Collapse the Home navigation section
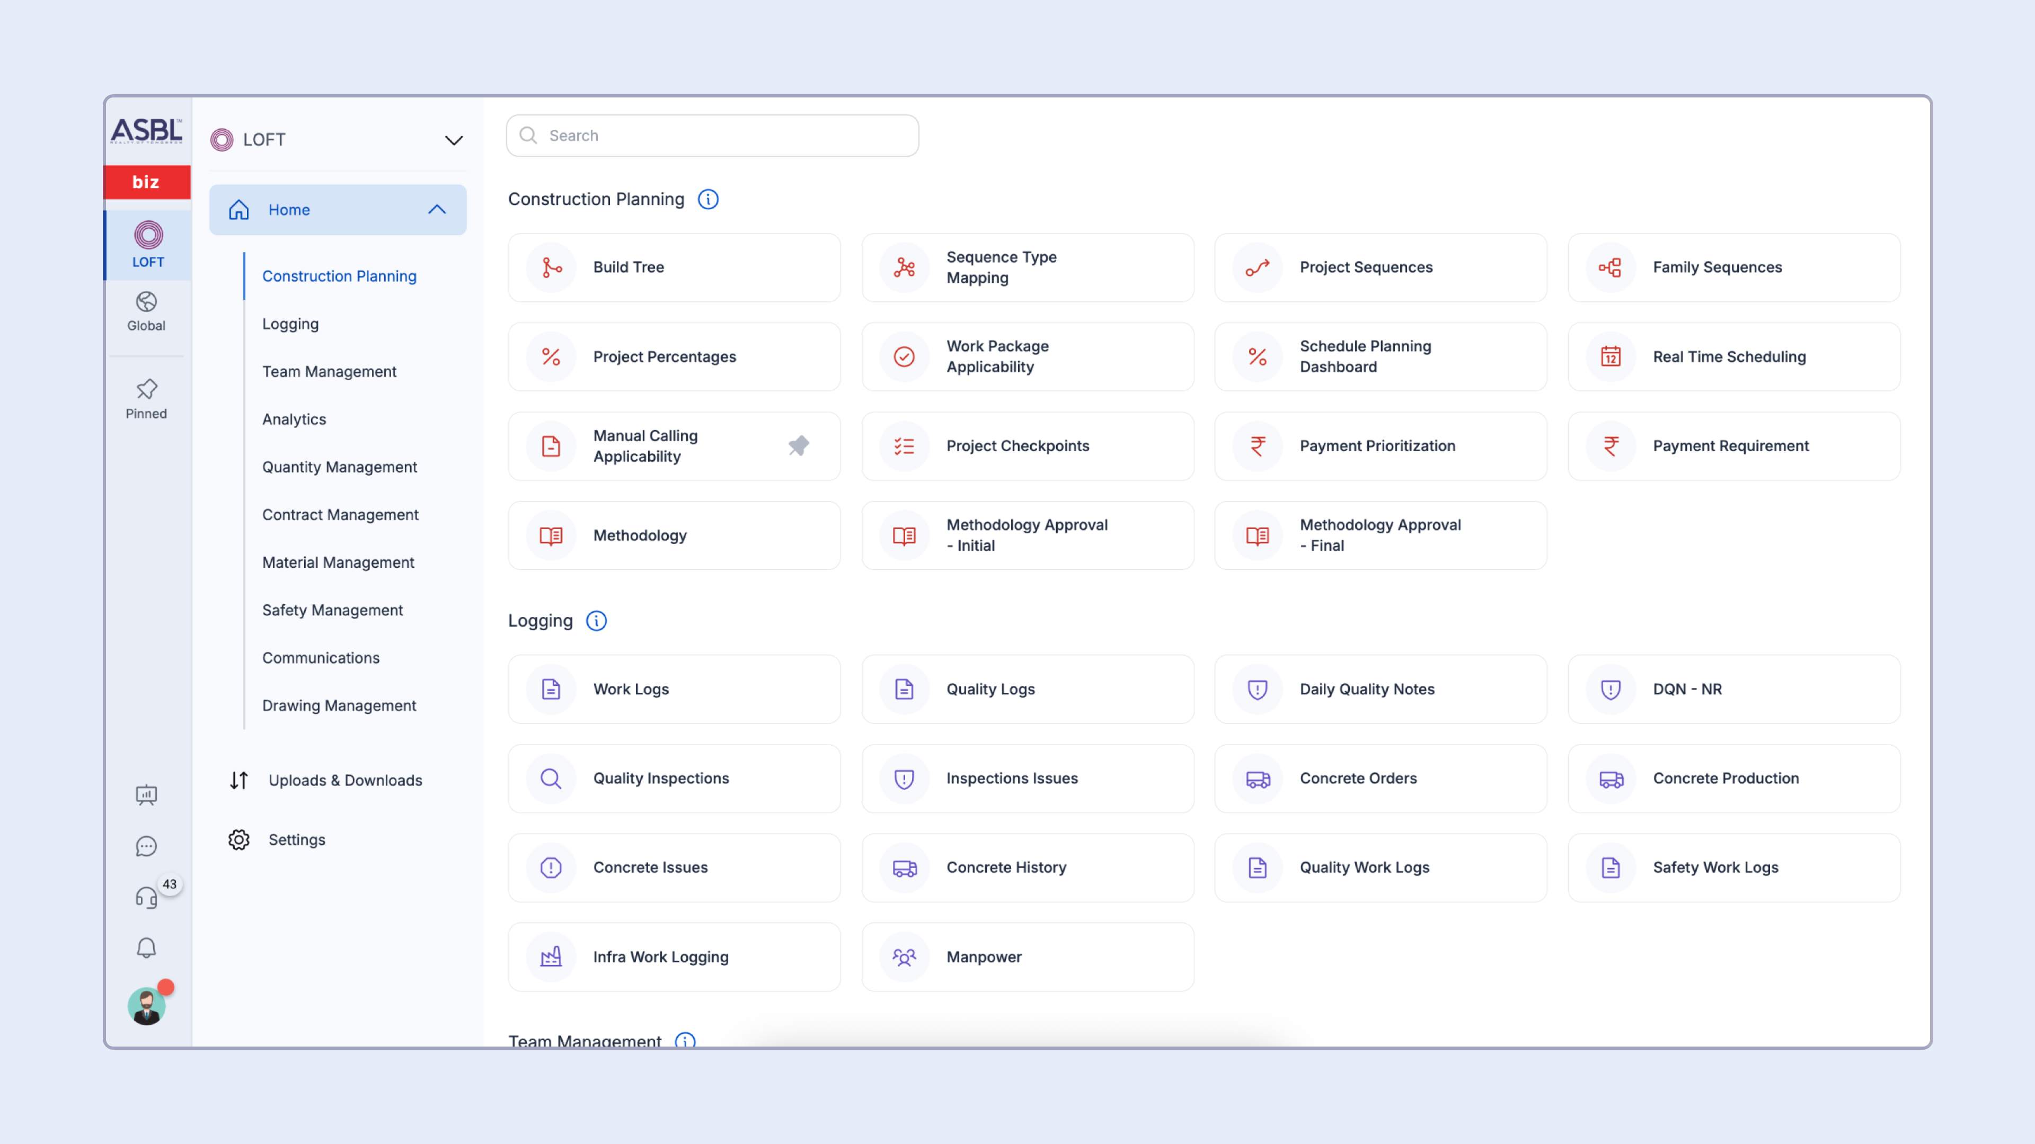This screenshot has width=2035, height=1144. [x=437, y=209]
